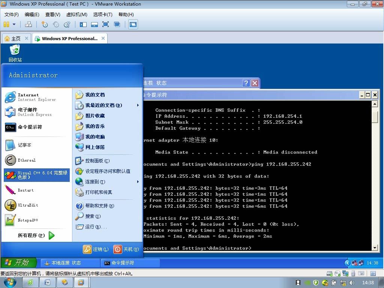Switch to 本地连接 状态 taskbar button
The image size is (384, 288).
point(70,263)
